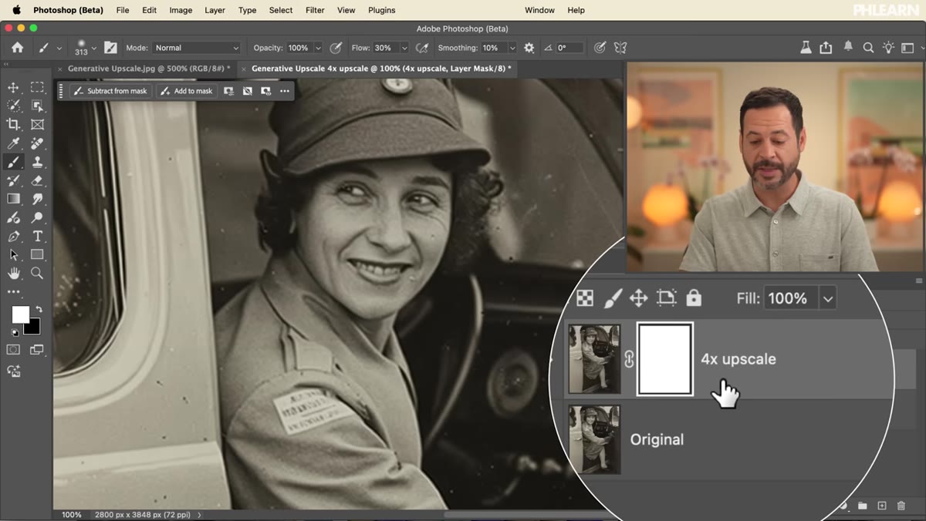Switch to Generative Upscale.jpg tab

pos(149,69)
